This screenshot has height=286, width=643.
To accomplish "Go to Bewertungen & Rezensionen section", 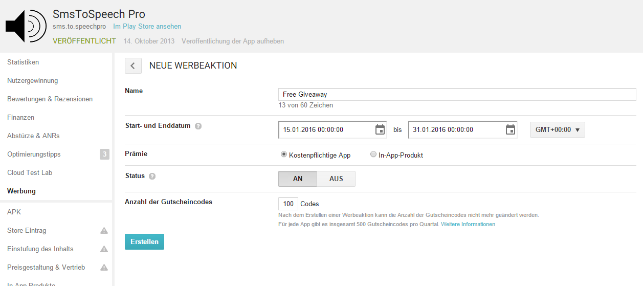I will point(50,99).
